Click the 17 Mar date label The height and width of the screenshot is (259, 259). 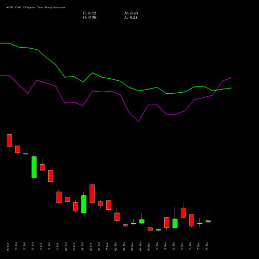(x=199, y=247)
